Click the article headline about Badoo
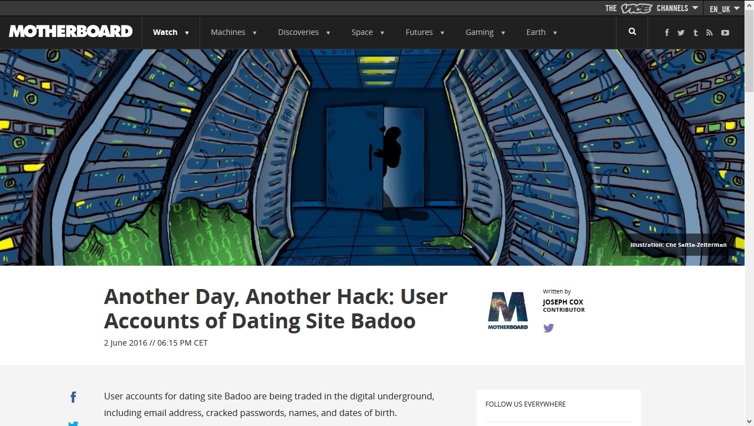The image size is (754, 426). [276, 308]
